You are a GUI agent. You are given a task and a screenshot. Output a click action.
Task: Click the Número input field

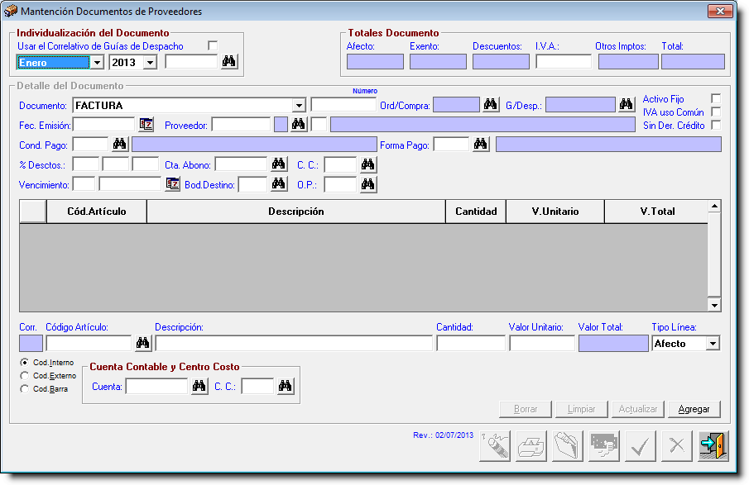pyautogui.click(x=343, y=105)
